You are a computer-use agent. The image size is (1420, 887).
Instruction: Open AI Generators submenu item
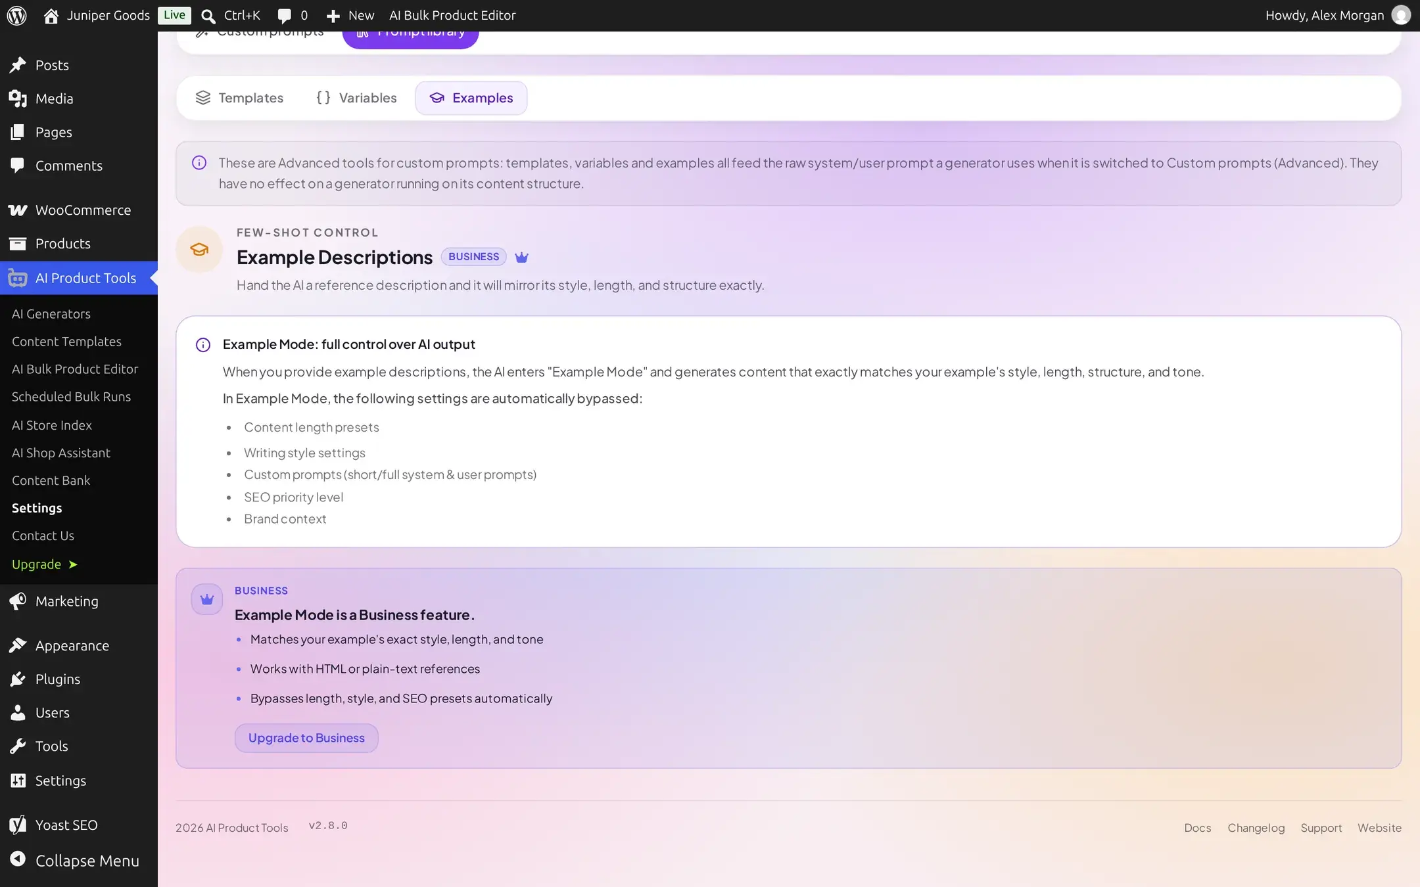51,313
